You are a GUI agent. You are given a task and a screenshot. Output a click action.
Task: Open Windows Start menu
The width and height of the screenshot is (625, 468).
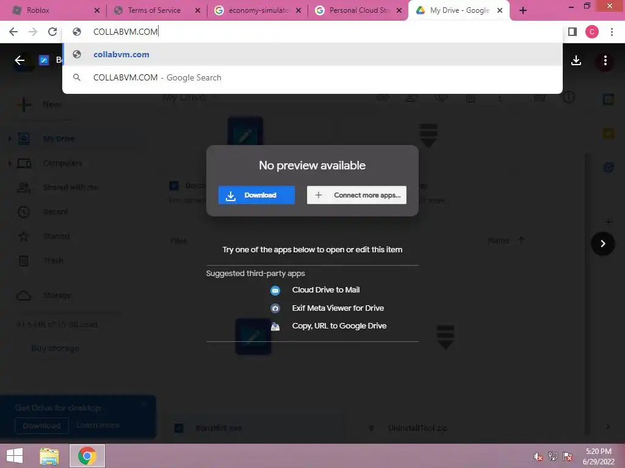click(x=15, y=456)
